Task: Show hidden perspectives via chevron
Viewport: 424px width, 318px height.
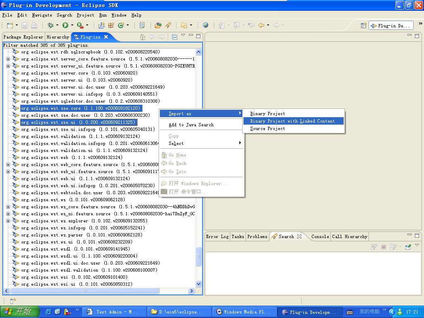Action: click(x=420, y=24)
